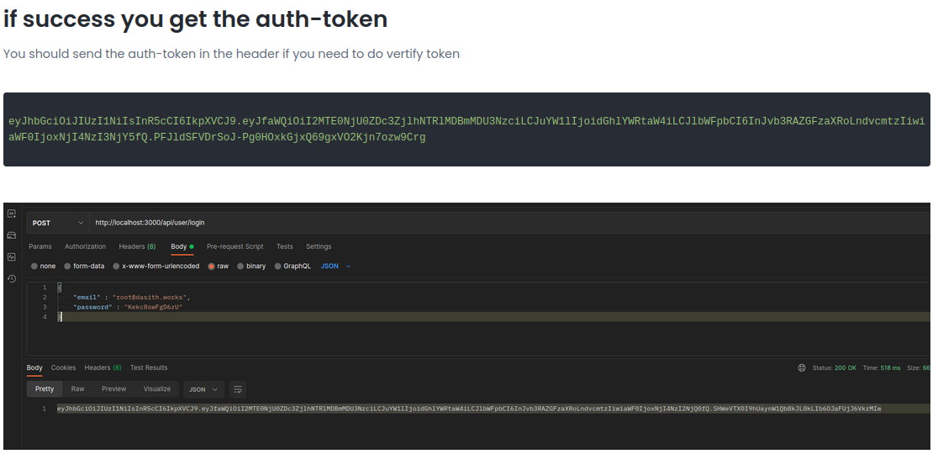
Task: Click the network globe icon near Status
Action: tap(801, 368)
